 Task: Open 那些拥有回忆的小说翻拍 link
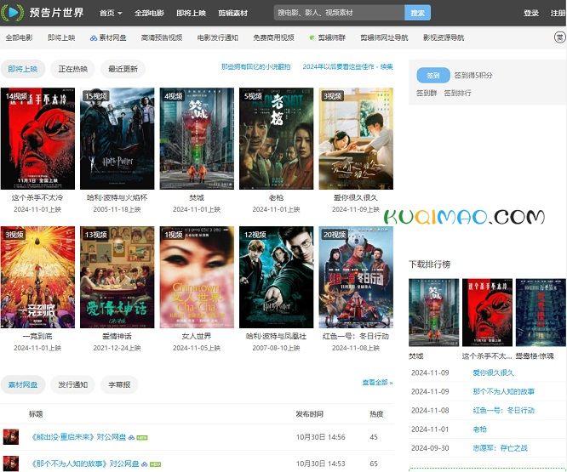[x=256, y=67]
